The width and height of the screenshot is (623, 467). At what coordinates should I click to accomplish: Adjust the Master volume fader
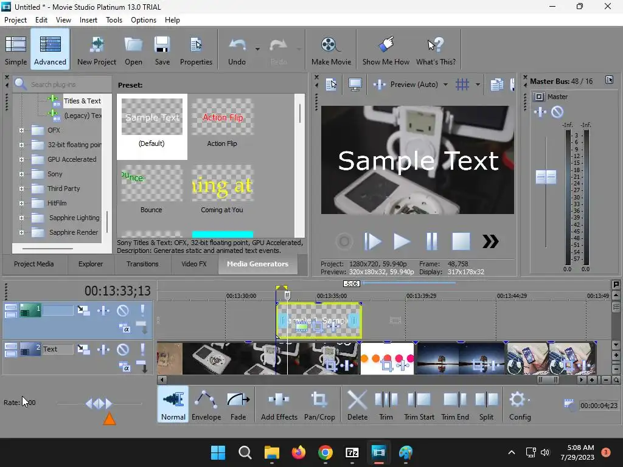click(546, 177)
